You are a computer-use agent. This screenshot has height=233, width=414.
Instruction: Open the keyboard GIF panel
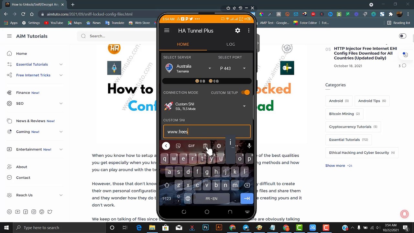click(191, 146)
